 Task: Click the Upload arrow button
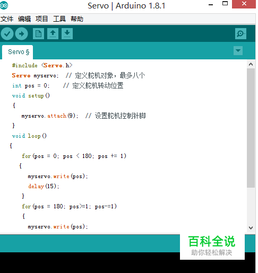pyautogui.click(x=21, y=33)
